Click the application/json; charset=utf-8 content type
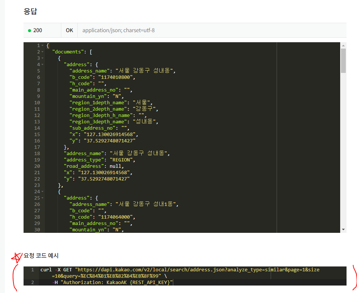 119,30
